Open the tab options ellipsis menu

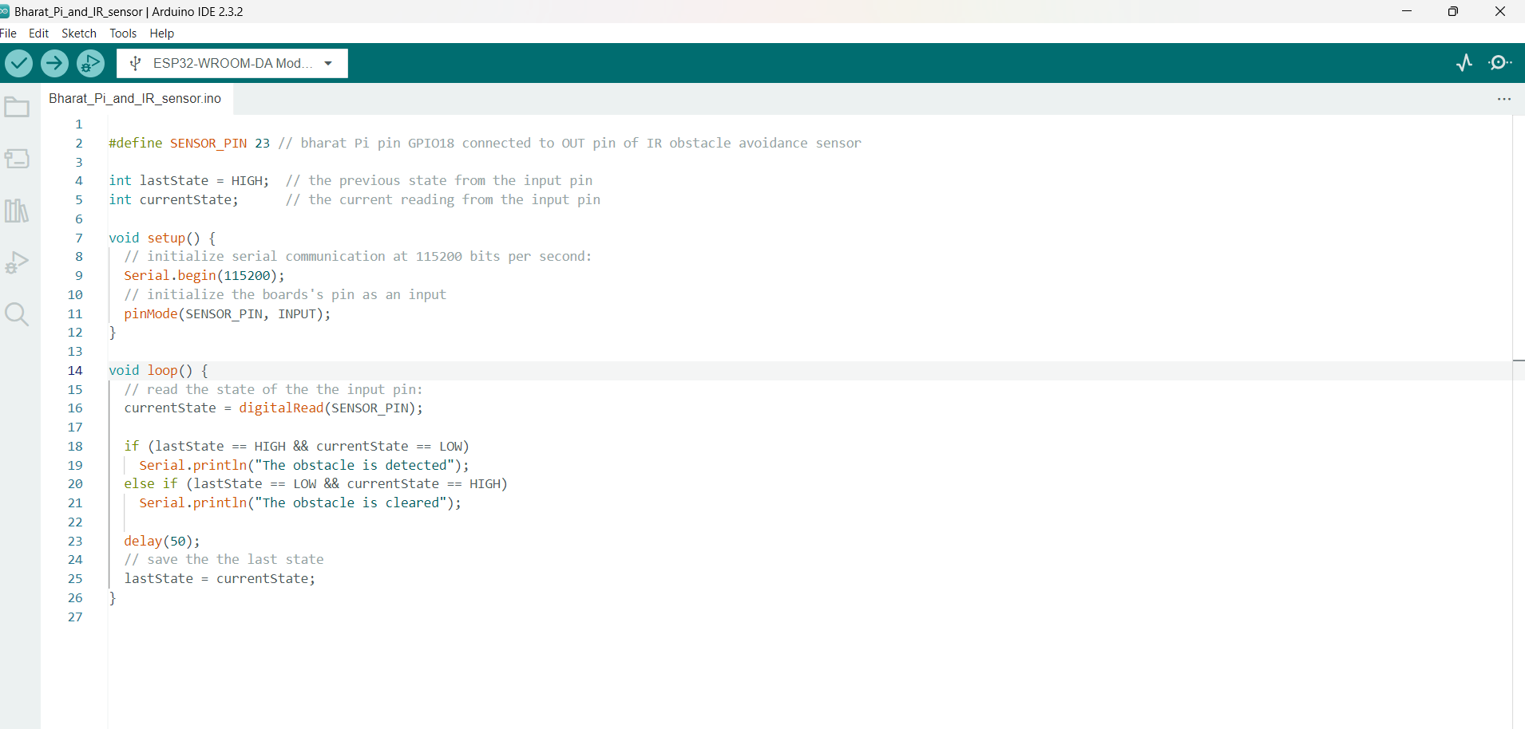click(x=1504, y=99)
